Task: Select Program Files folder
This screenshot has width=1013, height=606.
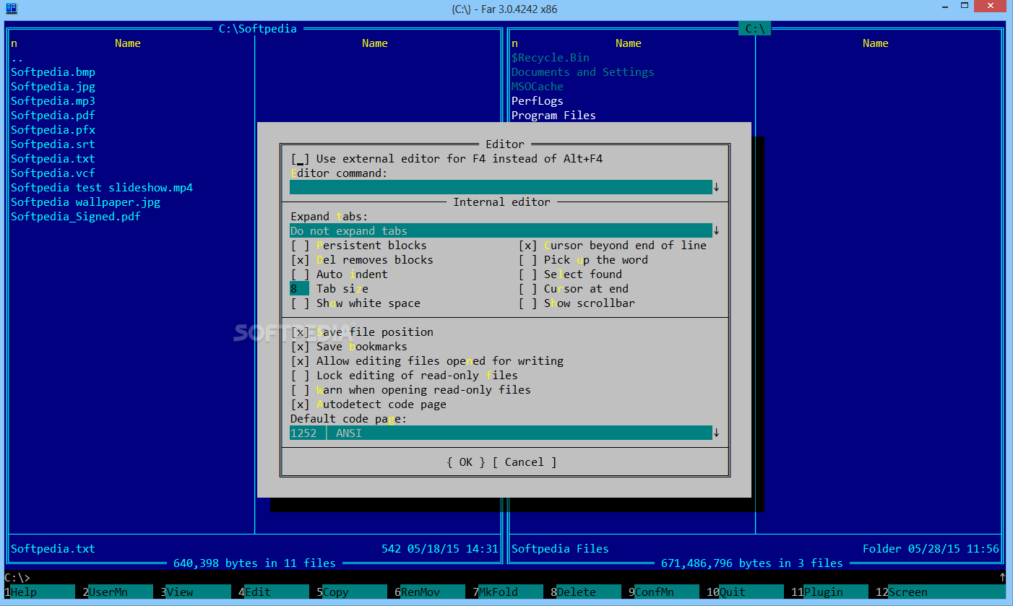Action: (553, 116)
